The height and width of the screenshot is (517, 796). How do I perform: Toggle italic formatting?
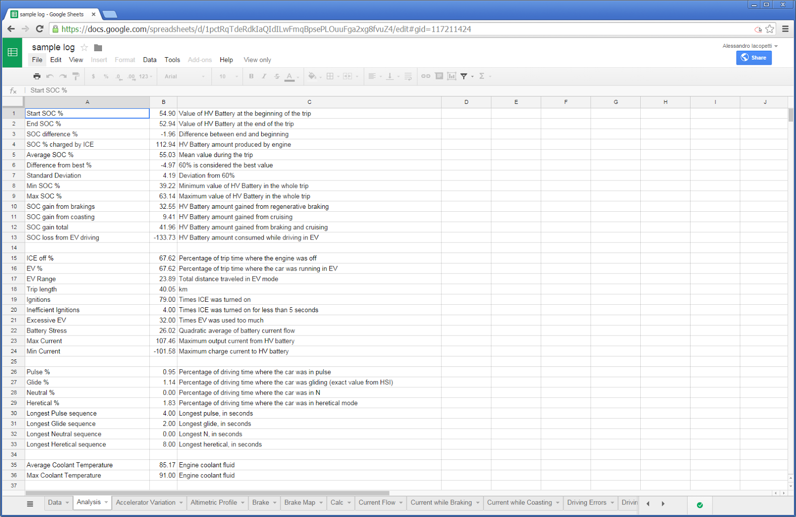(264, 76)
